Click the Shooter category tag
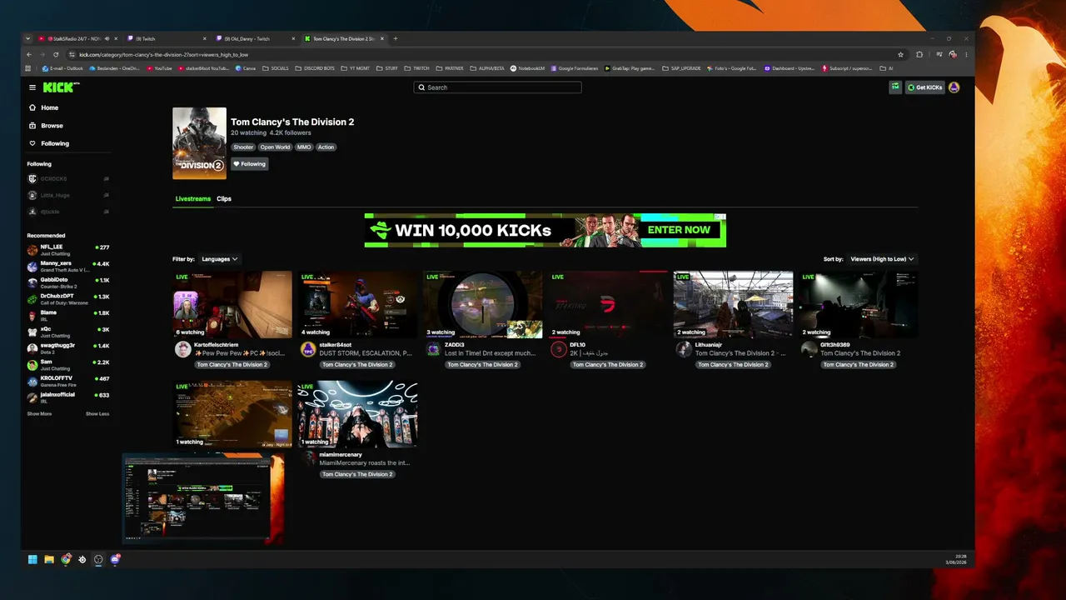1066x600 pixels. click(243, 147)
